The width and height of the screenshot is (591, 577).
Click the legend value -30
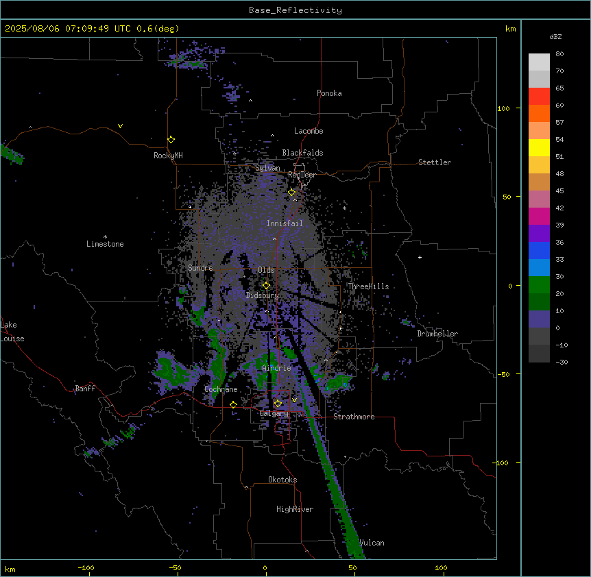point(562,362)
